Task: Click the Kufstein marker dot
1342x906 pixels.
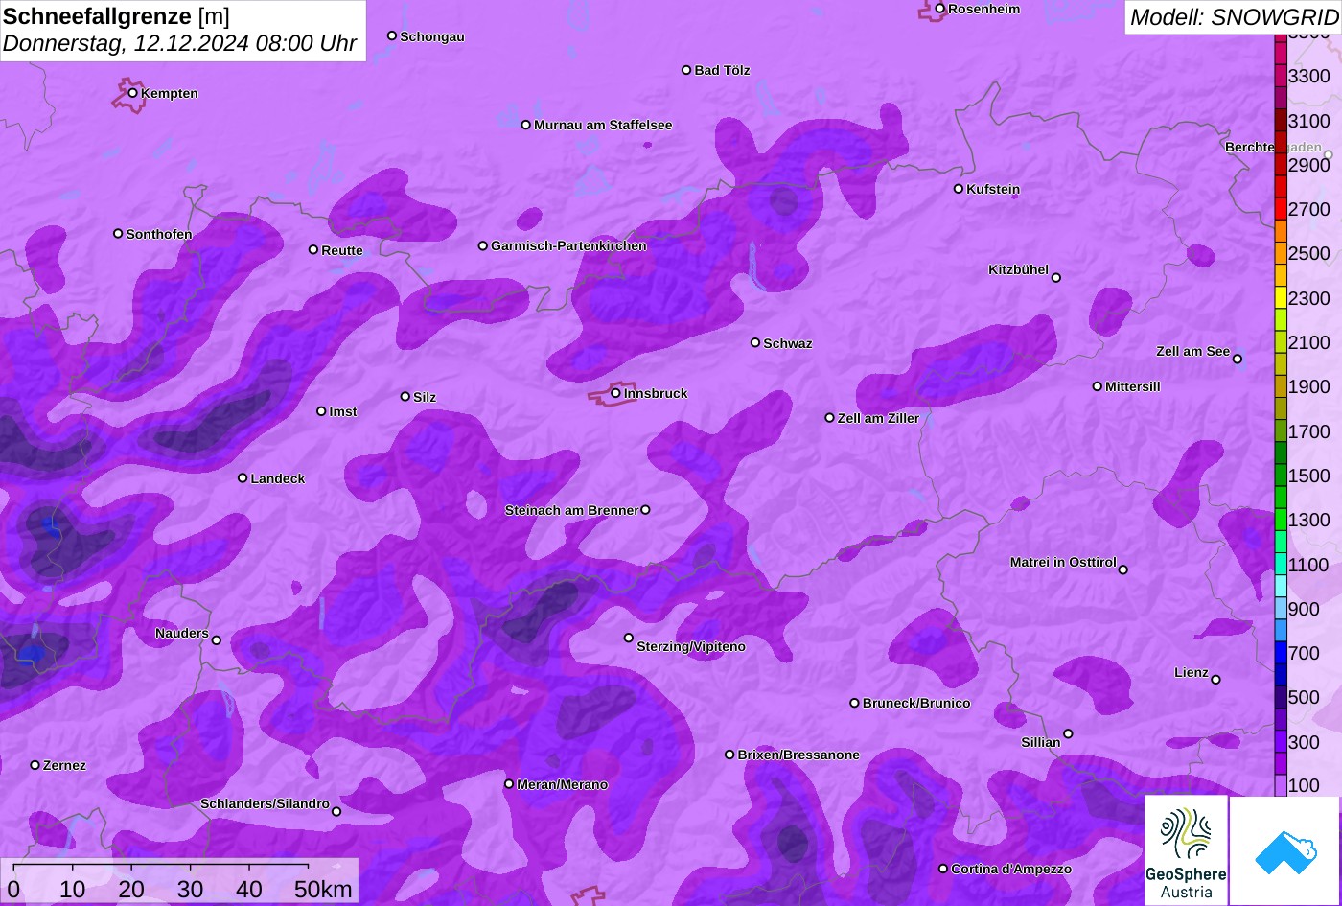Action: (959, 189)
